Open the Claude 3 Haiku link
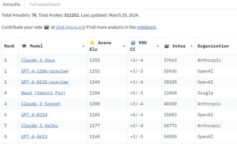The width and height of the screenshot is (237, 144). pos(39,126)
